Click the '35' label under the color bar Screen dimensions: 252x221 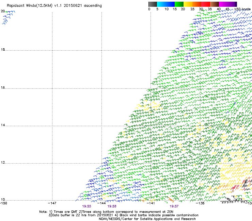[210, 9]
